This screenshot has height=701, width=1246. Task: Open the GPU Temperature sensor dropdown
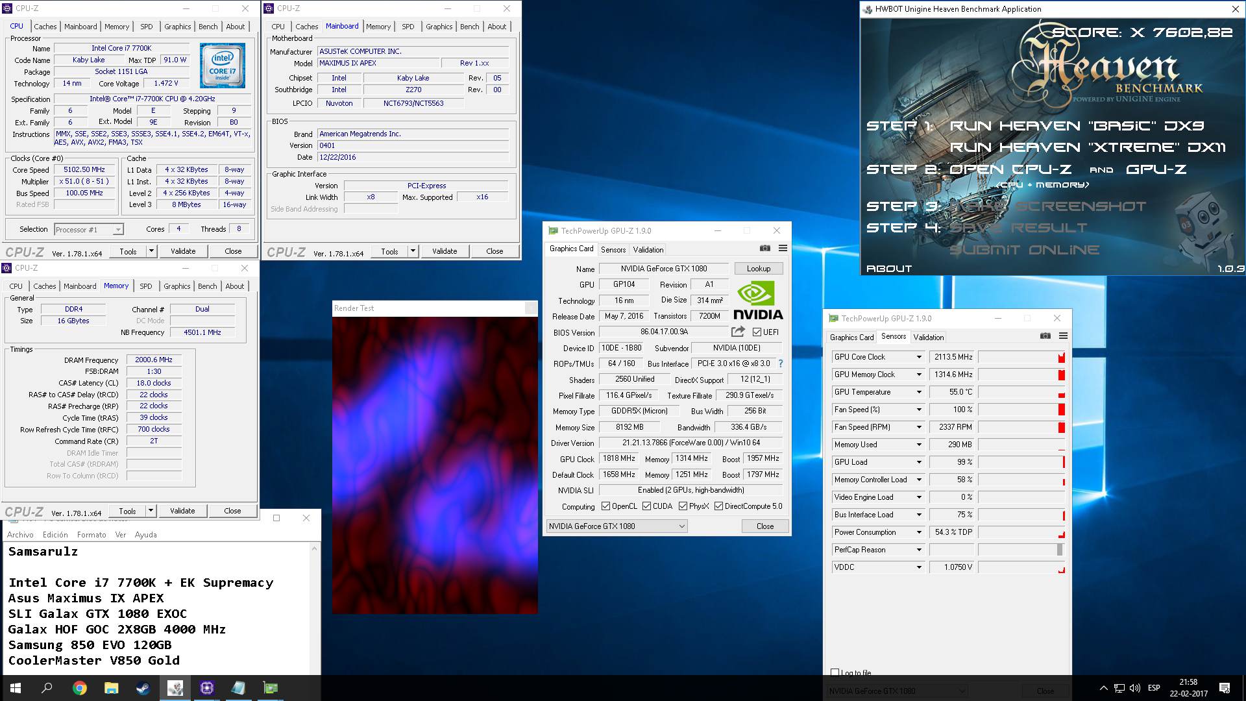click(x=918, y=392)
